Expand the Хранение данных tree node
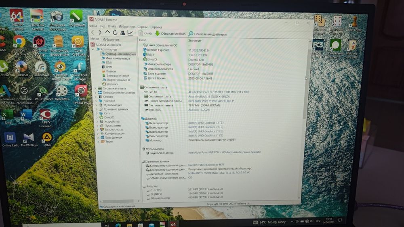The height and width of the screenshot is (227, 404). [x=97, y=109]
